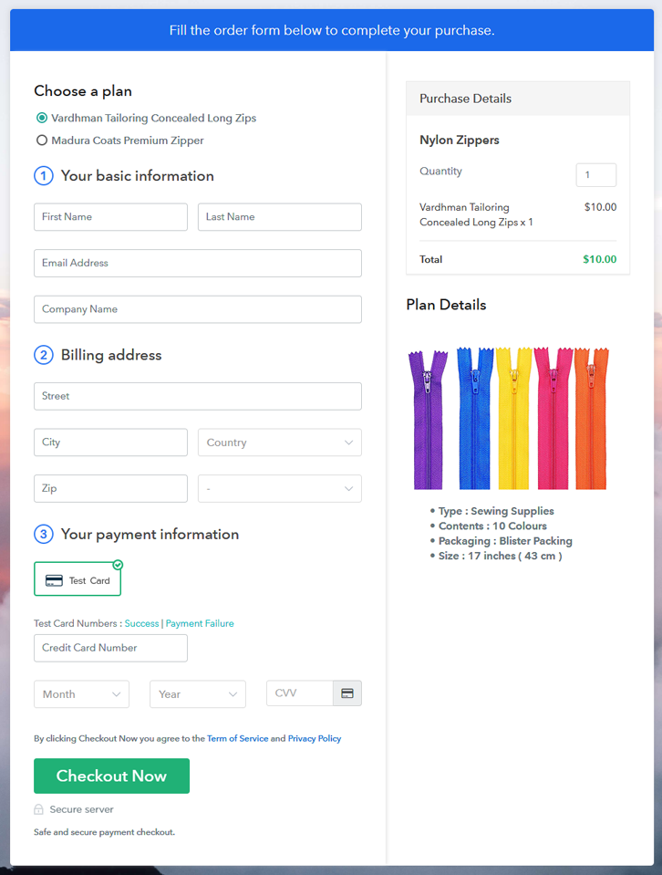Focus the Credit Card Number field
The width and height of the screenshot is (662, 875).
click(110, 648)
